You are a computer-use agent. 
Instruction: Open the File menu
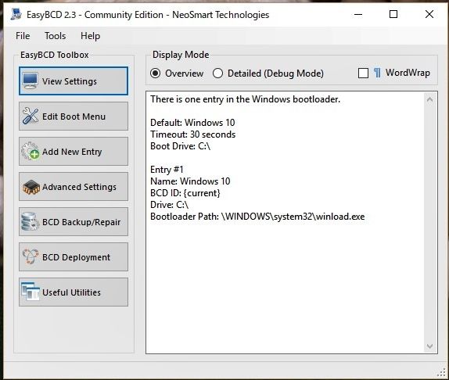[x=23, y=36]
